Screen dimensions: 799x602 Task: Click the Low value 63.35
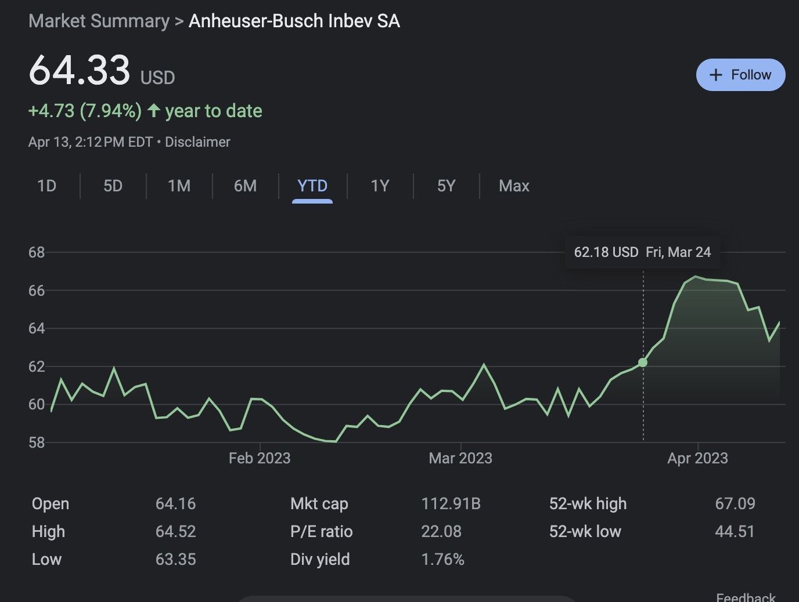coord(175,560)
